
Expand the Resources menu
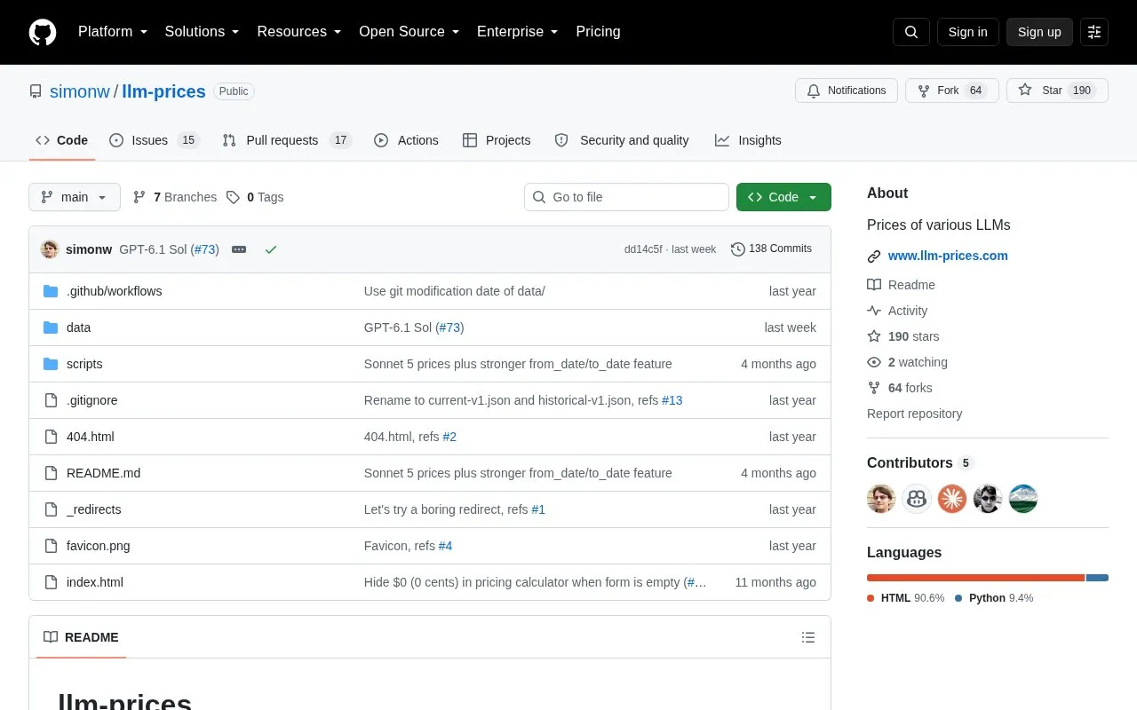[299, 32]
